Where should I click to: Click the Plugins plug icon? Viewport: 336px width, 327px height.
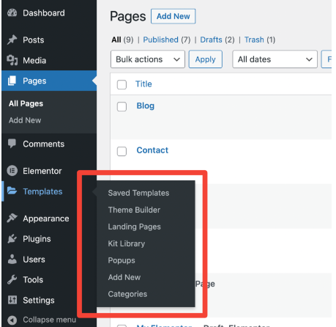coord(12,238)
